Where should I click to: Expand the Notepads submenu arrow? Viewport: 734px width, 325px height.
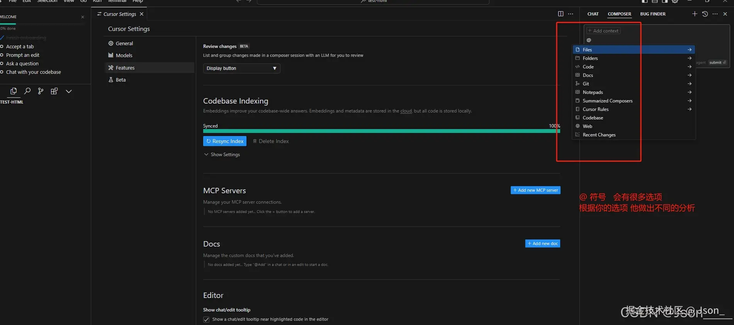690,92
